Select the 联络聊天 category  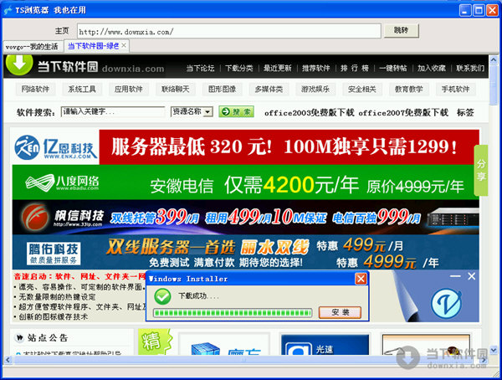click(x=176, y=89)
